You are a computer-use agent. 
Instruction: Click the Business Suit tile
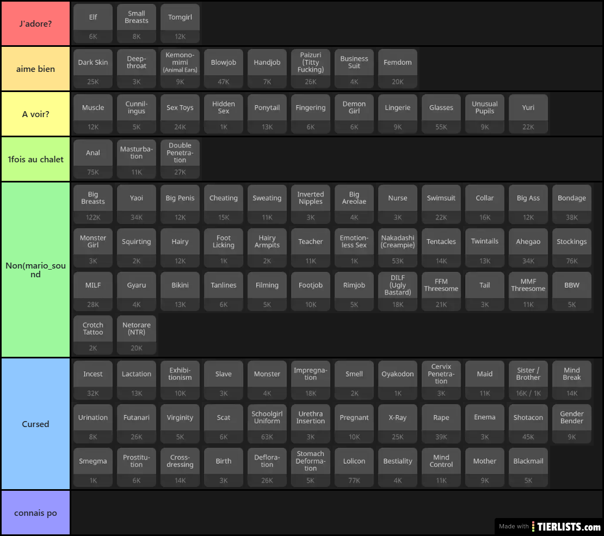tap(354, 69)
